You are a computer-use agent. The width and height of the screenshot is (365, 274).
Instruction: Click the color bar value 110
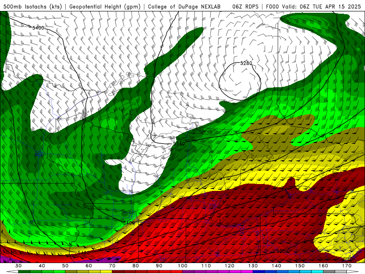(206, 266)
